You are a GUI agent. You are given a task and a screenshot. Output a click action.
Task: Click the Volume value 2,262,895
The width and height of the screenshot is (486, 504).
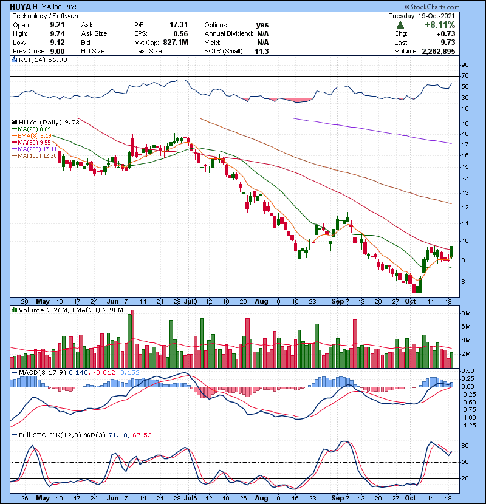[439, 51]
